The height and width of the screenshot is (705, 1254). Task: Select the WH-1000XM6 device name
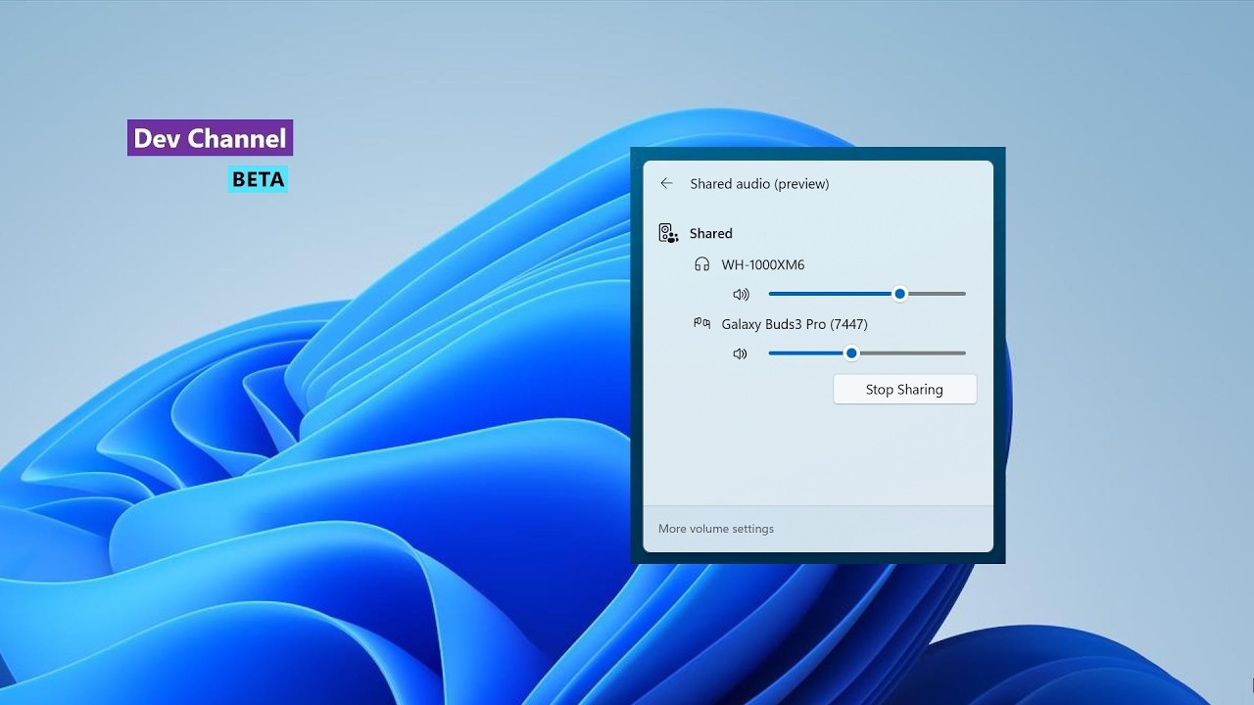(x=763, y=264)
